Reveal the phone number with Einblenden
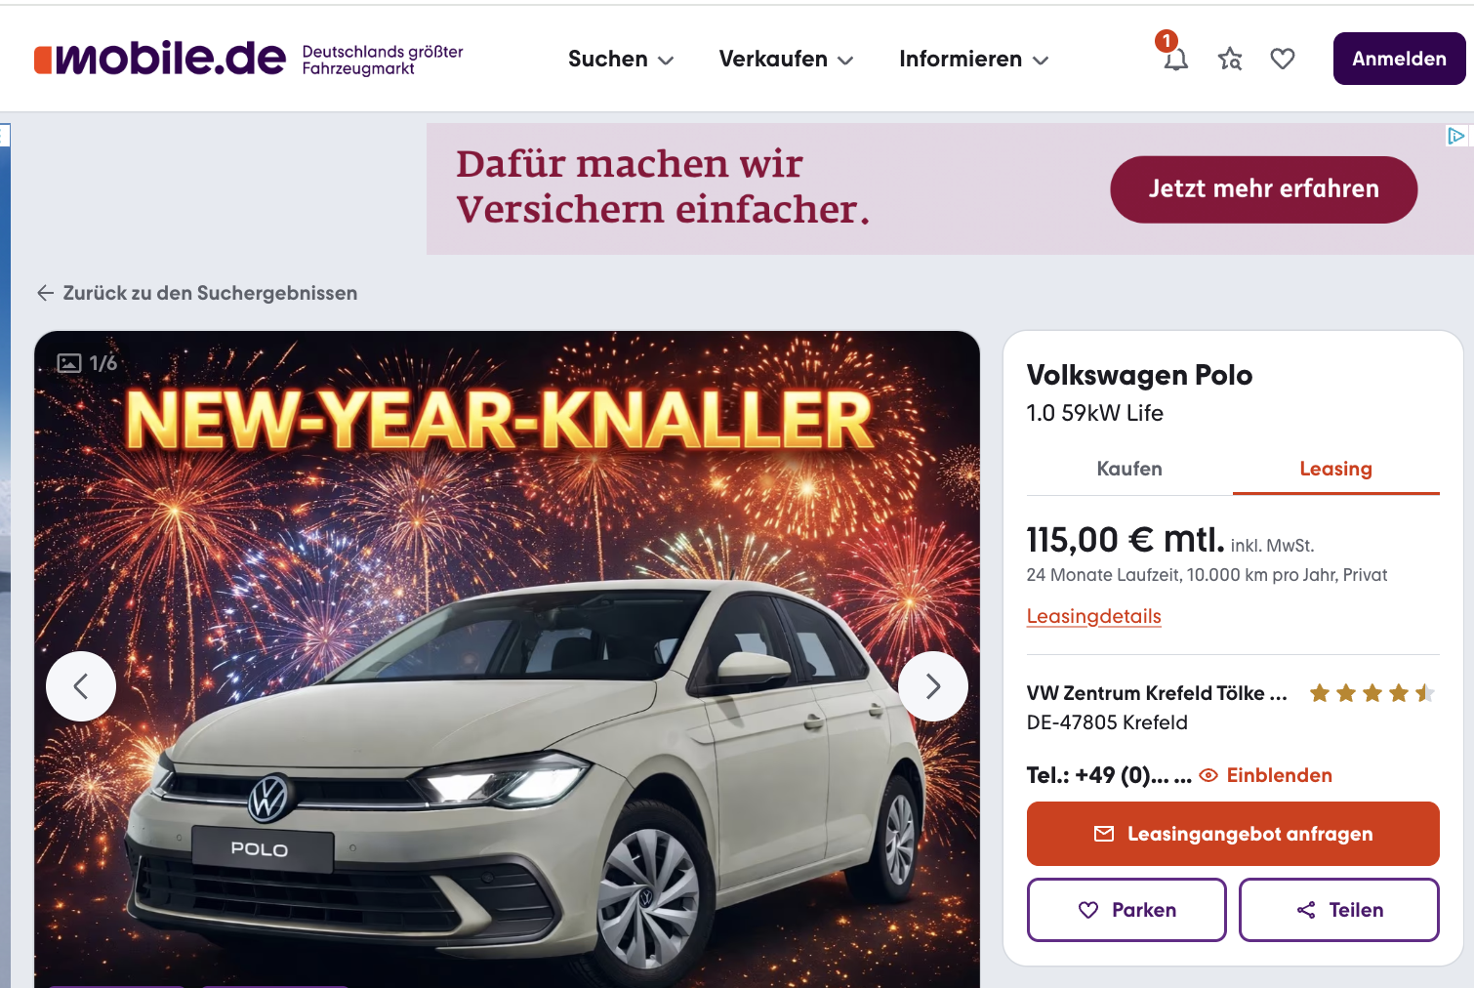This screenshot has height=988, width=1474. (1265, 775)
